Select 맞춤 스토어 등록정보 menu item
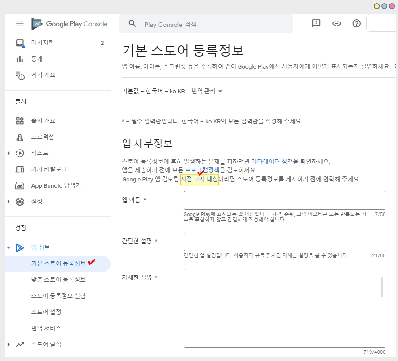The height and width of the screenshot is (361, 398). pos(58,280)
